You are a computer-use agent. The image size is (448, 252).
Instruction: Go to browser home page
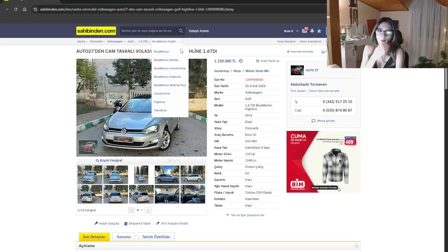24,9
